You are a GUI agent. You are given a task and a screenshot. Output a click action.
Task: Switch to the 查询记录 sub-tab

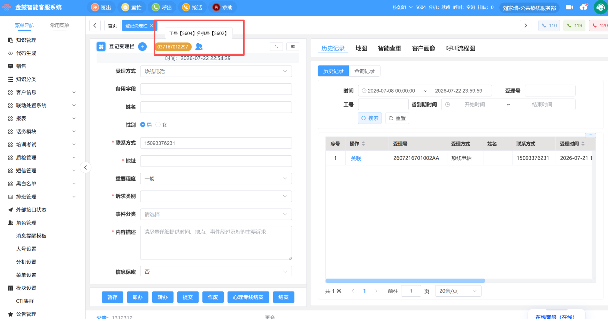[364, 71]
